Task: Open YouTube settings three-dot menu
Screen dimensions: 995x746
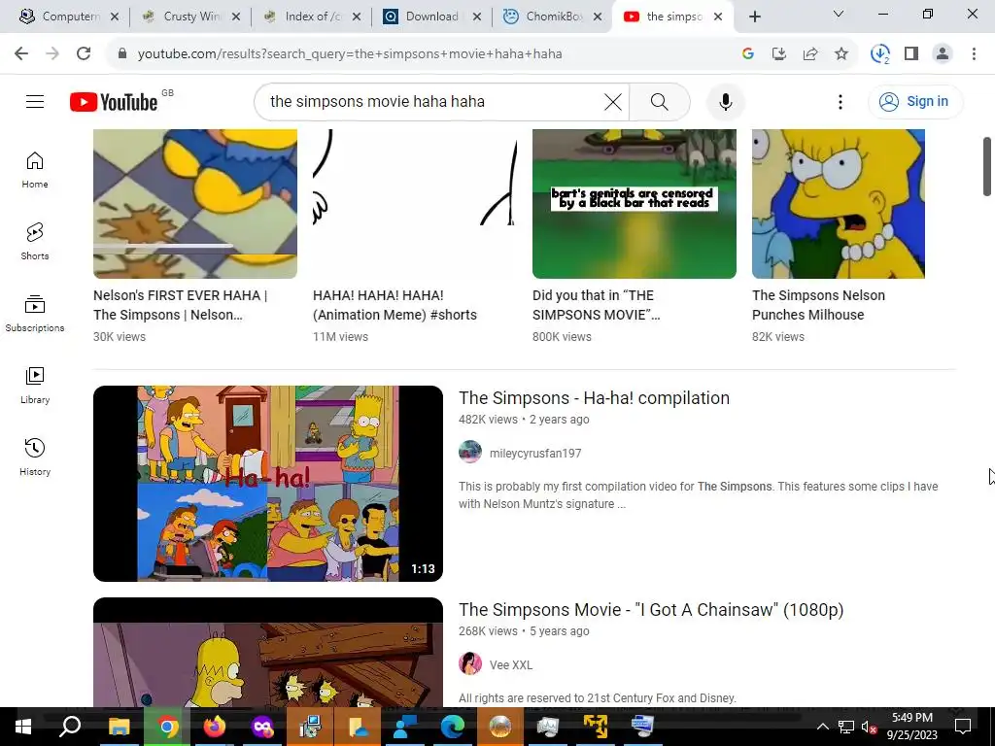Action: coord(841,101)
